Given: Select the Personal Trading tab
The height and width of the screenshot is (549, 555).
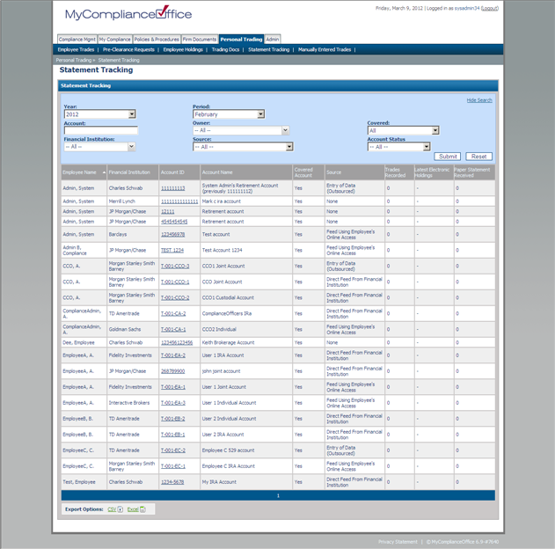Looking at the screenshot, I should [x=241, y=40].
